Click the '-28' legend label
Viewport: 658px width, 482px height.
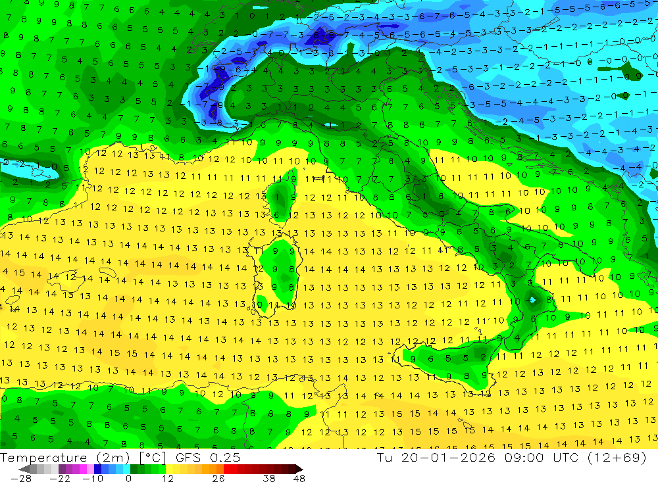(x=20, y=478)
